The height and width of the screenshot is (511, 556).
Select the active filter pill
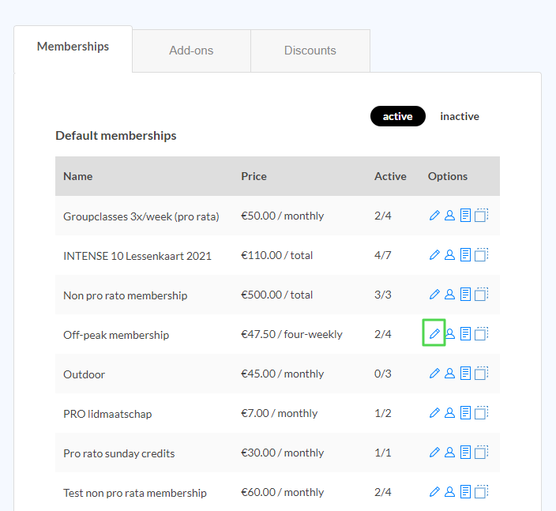tap(397, 116)
